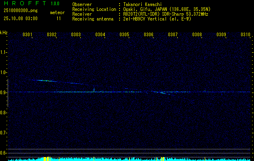254x161 pixels.
Task: Click the 0.6 kHz axis label
Action: click(x=4, y=153)
